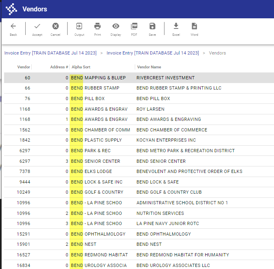Screen dimensions: 274x269
Task: Click alpha sort BEND PARK & REC
Action: coord(91,151)
